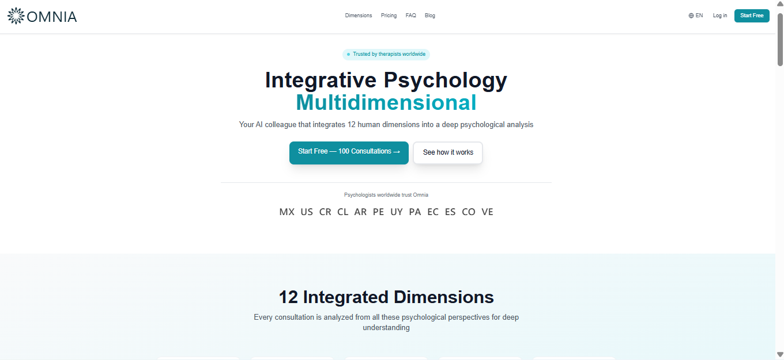Open the FAQ nav item
The width and height of the screenshot is (784, 360).
410,16
